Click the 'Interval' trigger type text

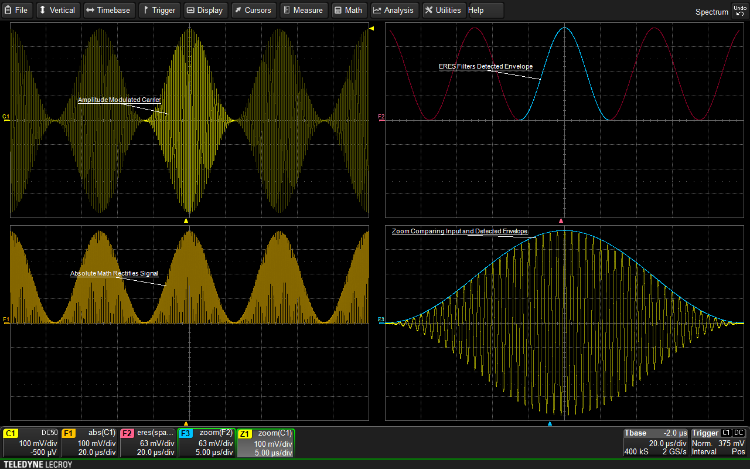click(704, 452)
